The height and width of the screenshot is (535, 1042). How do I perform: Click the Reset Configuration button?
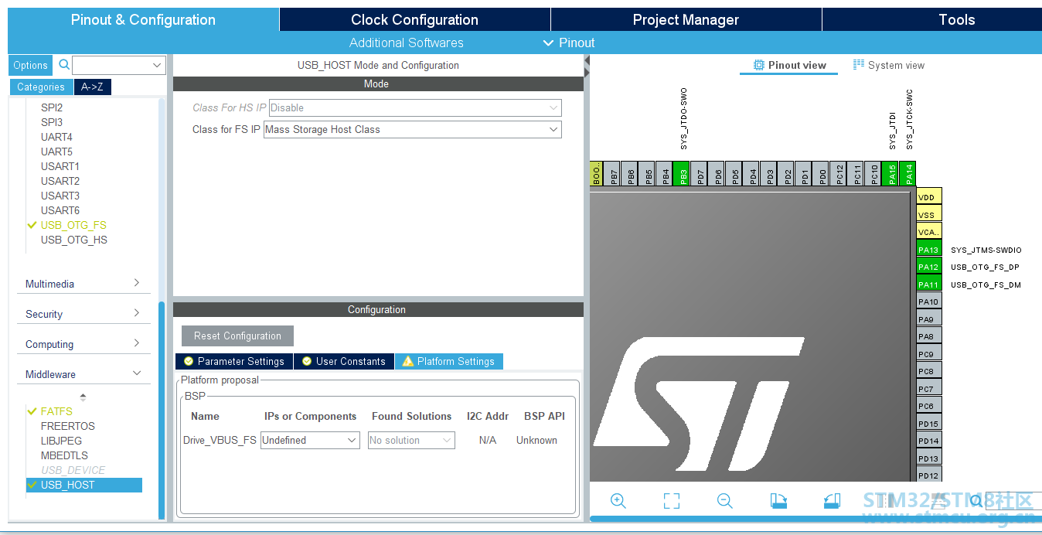coord(237,336)
